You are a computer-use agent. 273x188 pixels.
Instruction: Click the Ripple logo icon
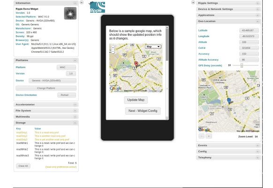coord(97,8)
